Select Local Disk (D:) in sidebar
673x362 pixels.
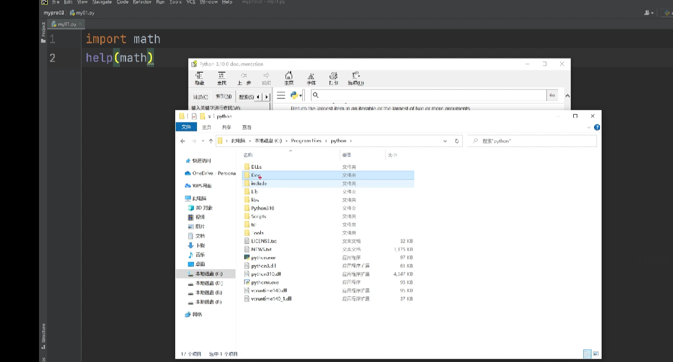(x=209, y=283)
